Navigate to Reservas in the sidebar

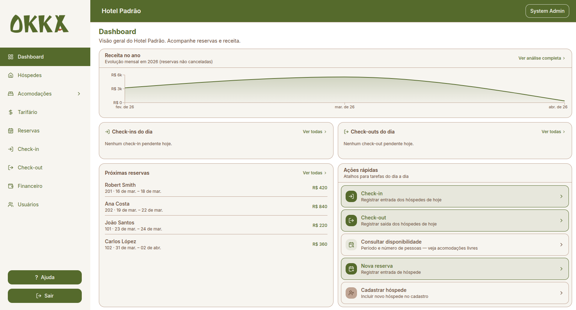tap(45, 131)
